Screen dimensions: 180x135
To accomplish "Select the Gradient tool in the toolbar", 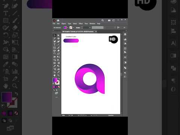I will 58,63.
